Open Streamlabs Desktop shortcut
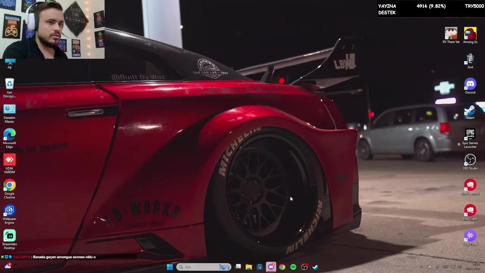The image size is (485, 273). pos(9,240)
